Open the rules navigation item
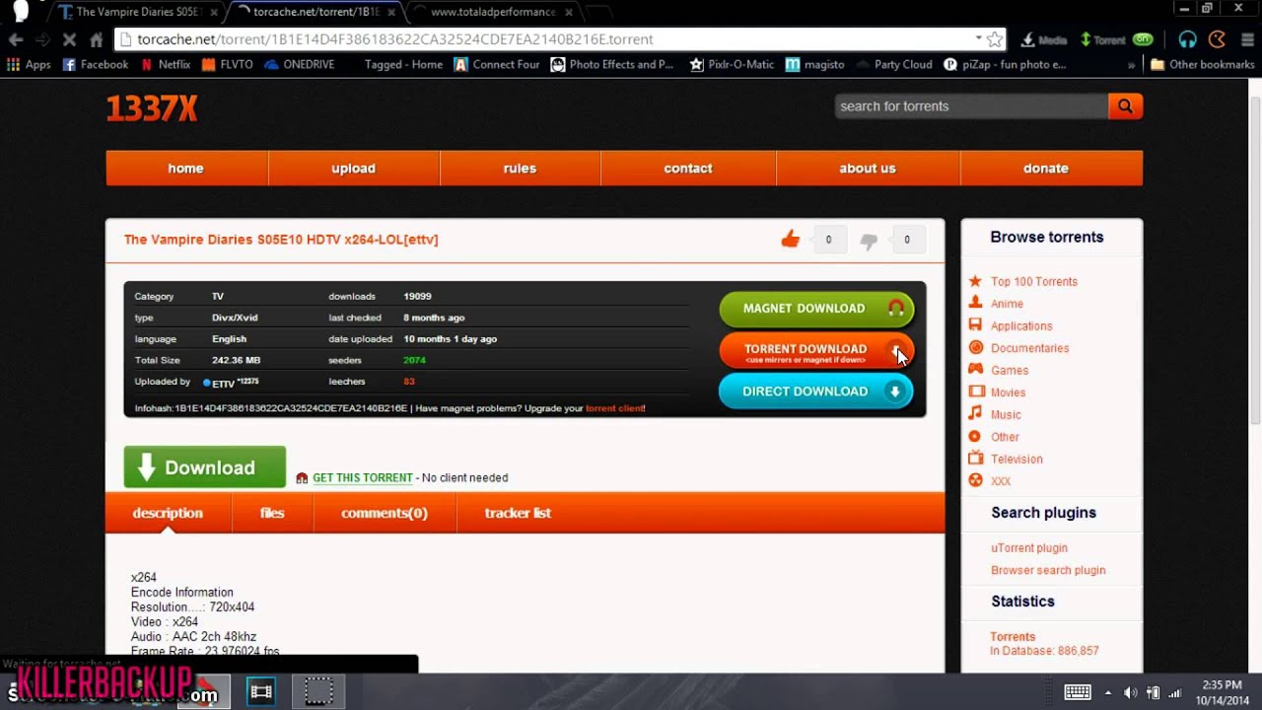The image size is (1262, 710). coord(520,169)
